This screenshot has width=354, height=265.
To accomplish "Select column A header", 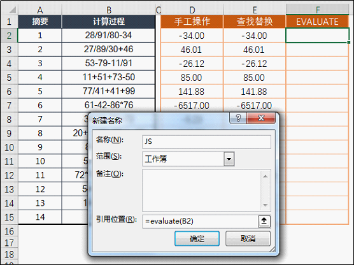I will click(39, 10).
